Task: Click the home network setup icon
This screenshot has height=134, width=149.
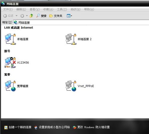Action: click(36, 127)
